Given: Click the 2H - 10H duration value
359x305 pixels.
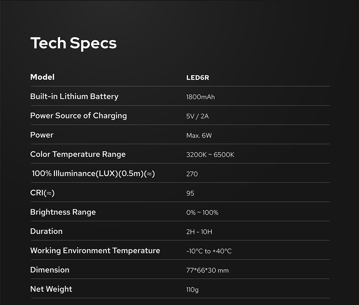Looking at the screenshot, I should point(199,232).
